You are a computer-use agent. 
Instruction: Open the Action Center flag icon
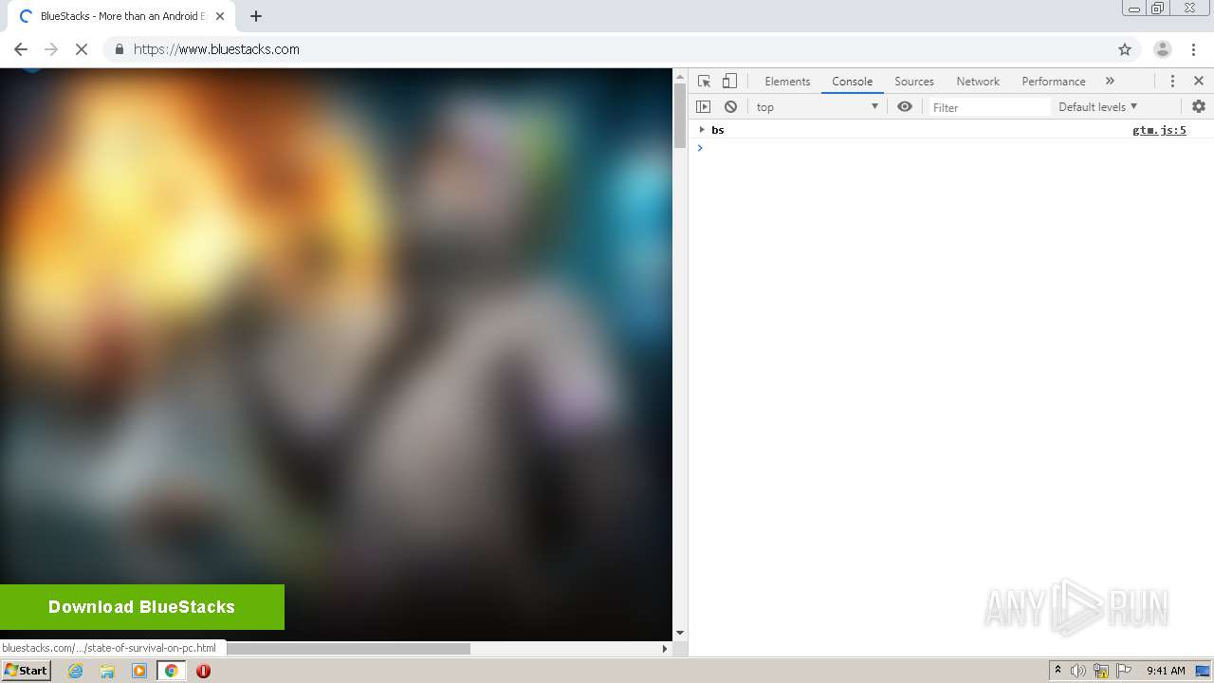tap(1124, 671)
